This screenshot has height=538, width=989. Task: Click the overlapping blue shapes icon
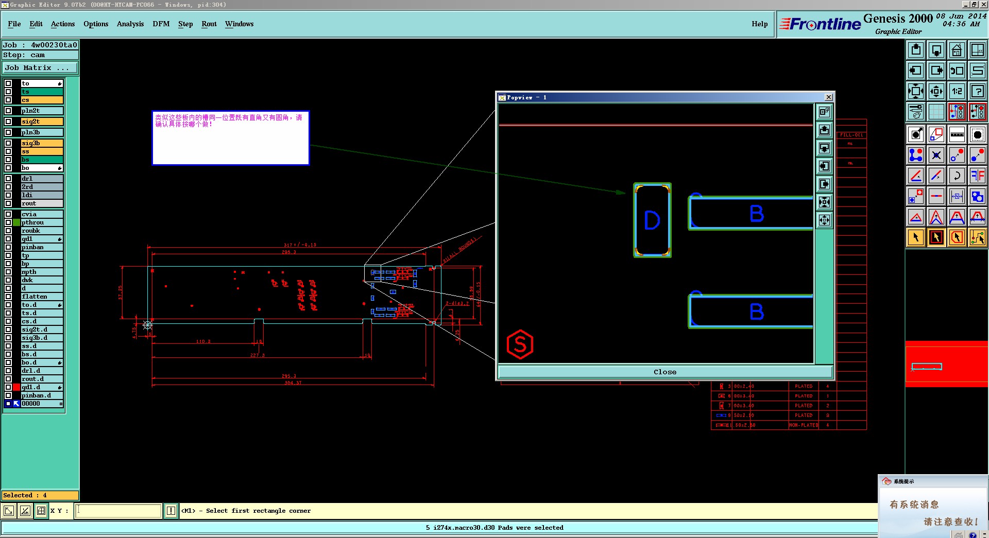978,196
